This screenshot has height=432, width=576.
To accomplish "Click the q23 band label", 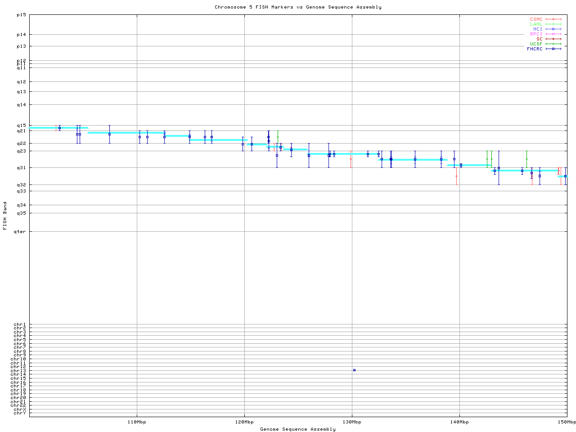I will click(22, 151).
